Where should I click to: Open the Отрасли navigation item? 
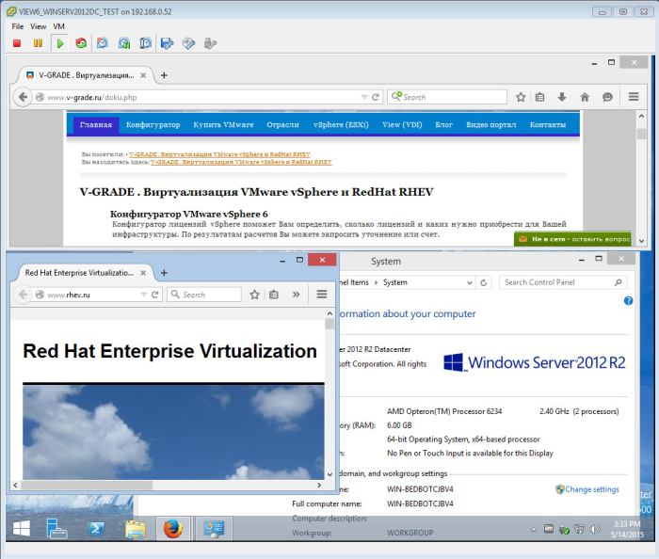tap(282, 125)
